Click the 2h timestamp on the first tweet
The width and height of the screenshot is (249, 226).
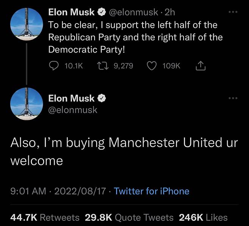point(170,12)
